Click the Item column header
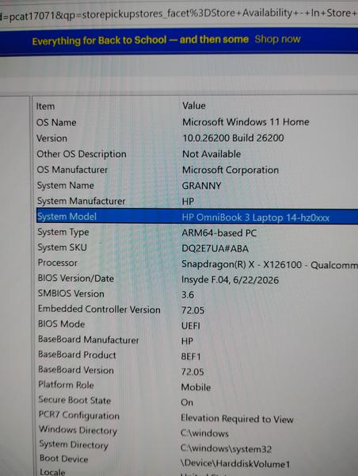This screenshot has width=358, height=476. pos(45,106)
